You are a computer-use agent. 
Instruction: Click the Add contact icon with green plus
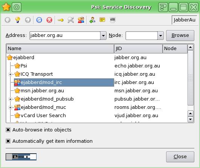click(x=92, y=20)
